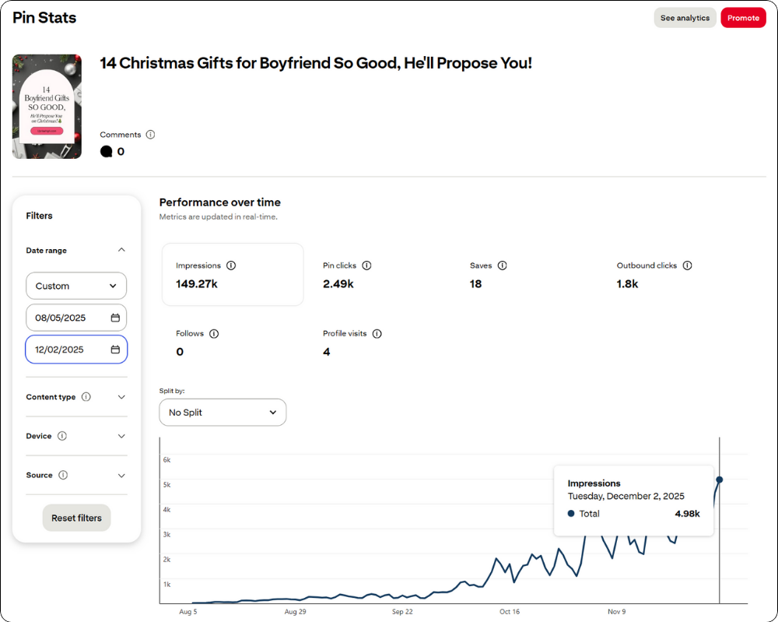Open the Custom date range dropdown
Image resolution: width=778 pixels, height=622 pixels.
76,286
